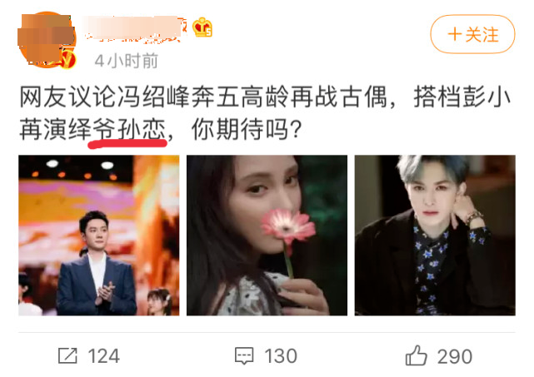Tap the blurred username beside the avatar
This screenshot has height=377, width=534.
click(135, 29)
